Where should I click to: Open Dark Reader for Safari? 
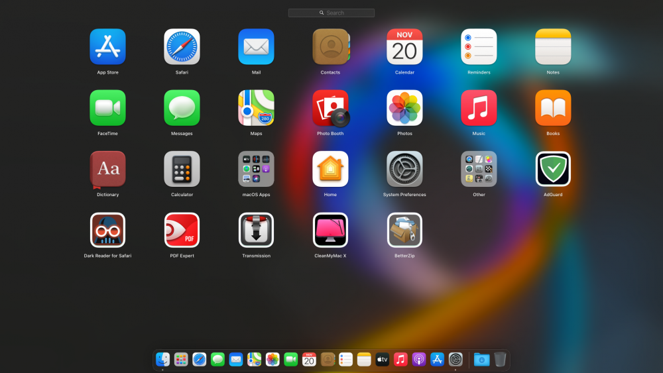click(x=108, y=230)
